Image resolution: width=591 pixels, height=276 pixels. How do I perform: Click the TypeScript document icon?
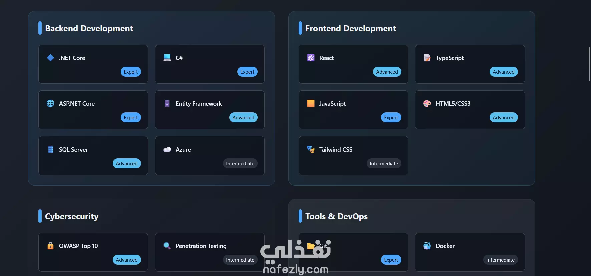click(427, 58)
